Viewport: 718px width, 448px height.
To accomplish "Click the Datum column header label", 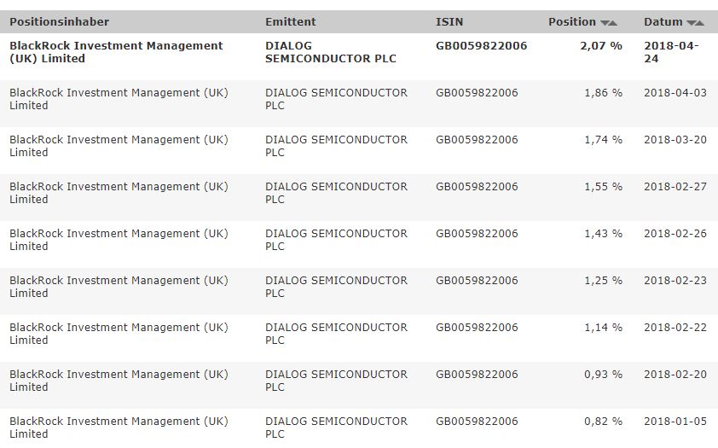I will pyautogui.click(x=663, y=22).
